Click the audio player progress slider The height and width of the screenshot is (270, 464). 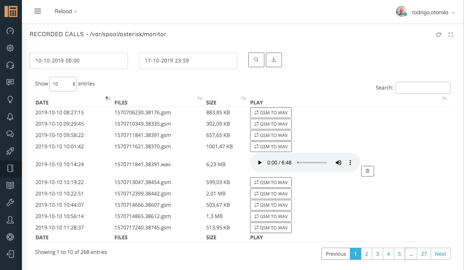312,163
